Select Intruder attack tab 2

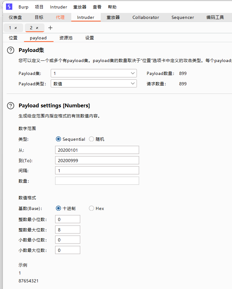[x=31, y=28]
